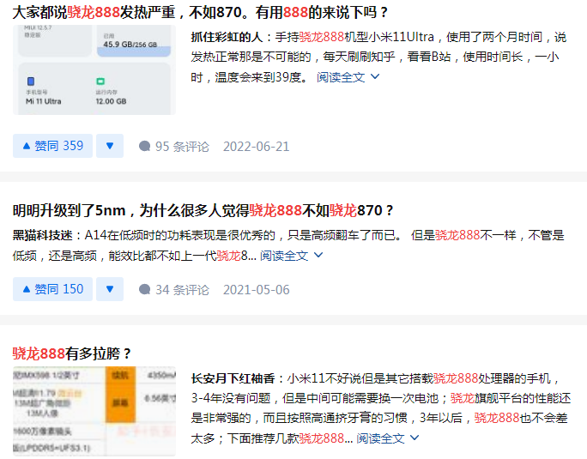
Task: Click comment bubble icon next to 34 条评论
Action: [x=144, y=289]
